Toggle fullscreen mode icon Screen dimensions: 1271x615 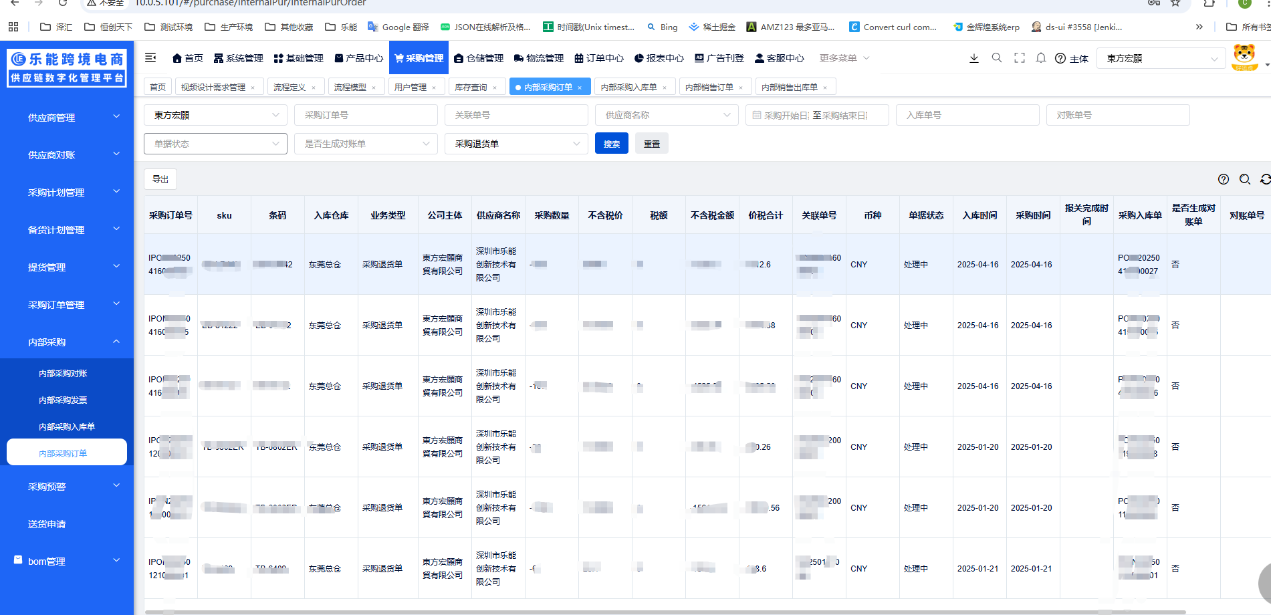pyautogui.click(x=1020, y=58)
